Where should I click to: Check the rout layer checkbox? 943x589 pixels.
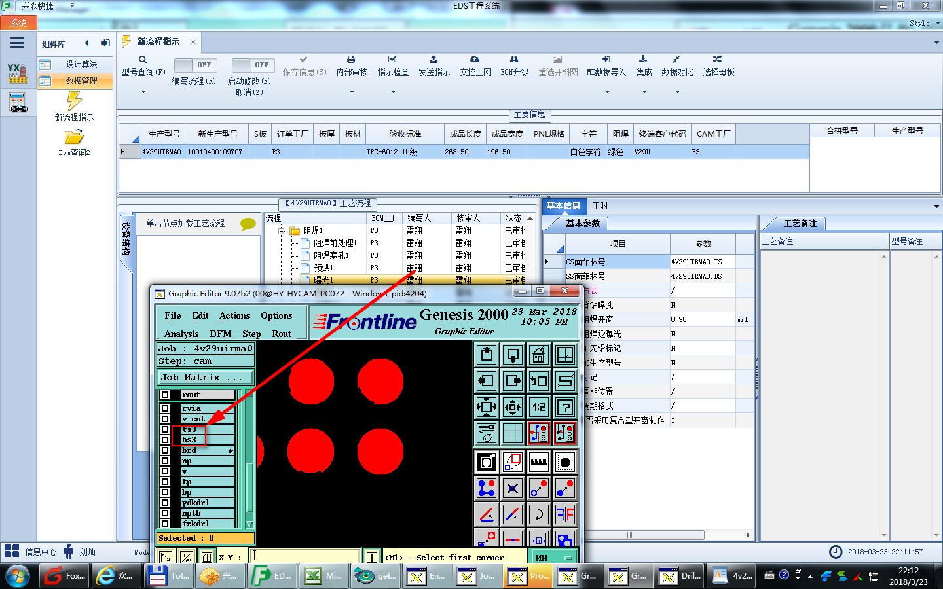(x=165, y=395)
